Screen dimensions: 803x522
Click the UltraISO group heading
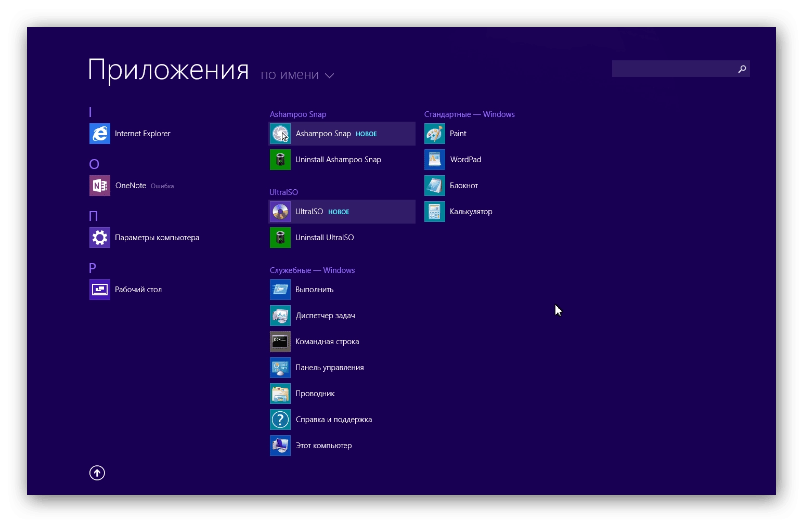(x=284, y=192)
